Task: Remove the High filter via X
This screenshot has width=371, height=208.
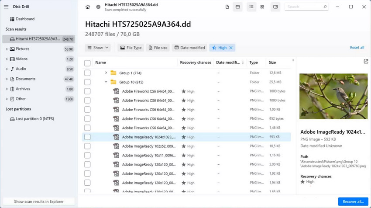Action: tap(231, 48)
